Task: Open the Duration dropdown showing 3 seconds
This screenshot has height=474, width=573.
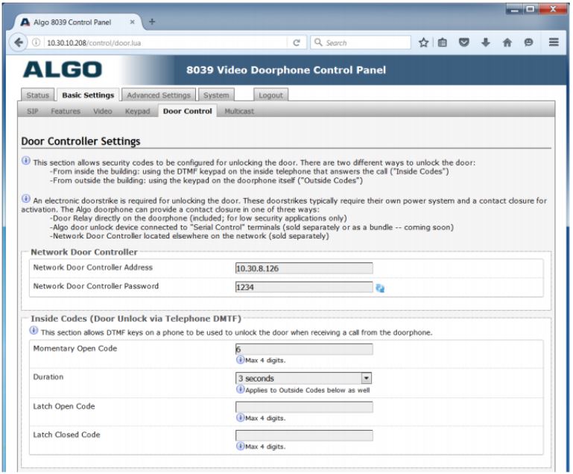Action: tap(304, 379)
